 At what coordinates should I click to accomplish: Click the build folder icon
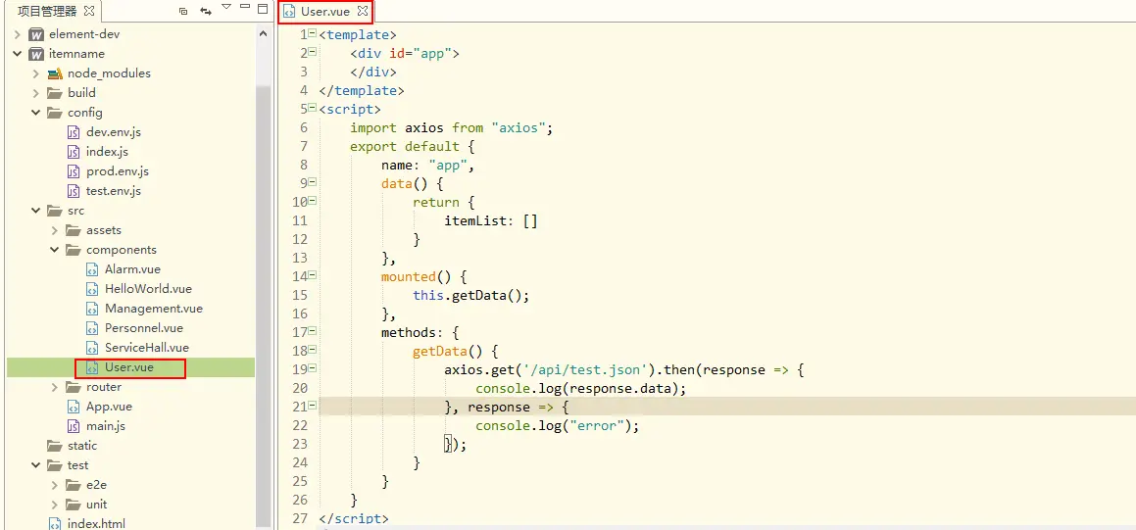[x=55, y=93]
